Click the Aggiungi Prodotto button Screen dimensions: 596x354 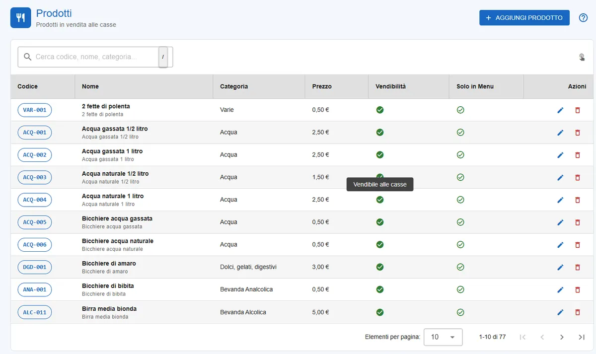pos(524,18)
